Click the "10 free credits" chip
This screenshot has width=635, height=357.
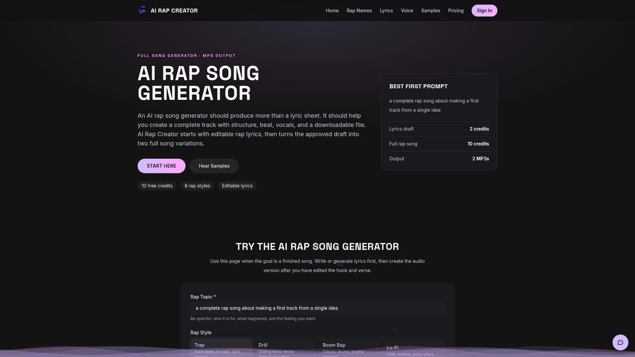tap(157, 185)
